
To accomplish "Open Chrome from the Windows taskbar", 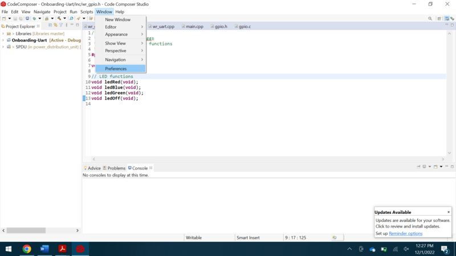I will tap(27, 249).
